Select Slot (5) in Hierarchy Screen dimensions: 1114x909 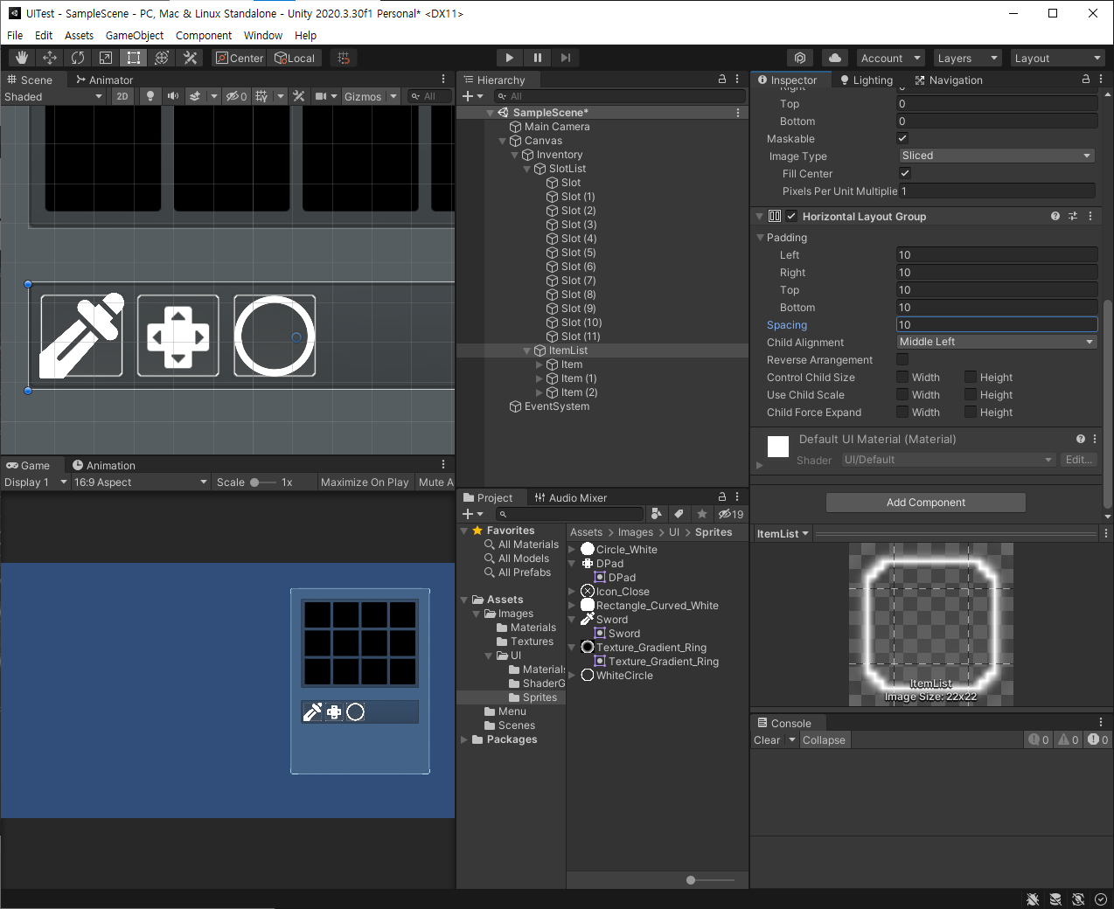coord(578,253)
